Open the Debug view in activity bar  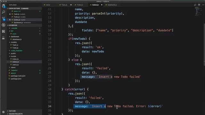[x=4, y=25]
